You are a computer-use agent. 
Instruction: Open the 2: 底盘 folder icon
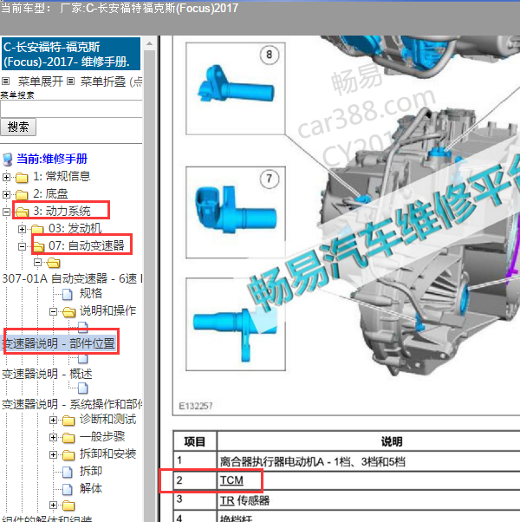(x=22, y=195)
